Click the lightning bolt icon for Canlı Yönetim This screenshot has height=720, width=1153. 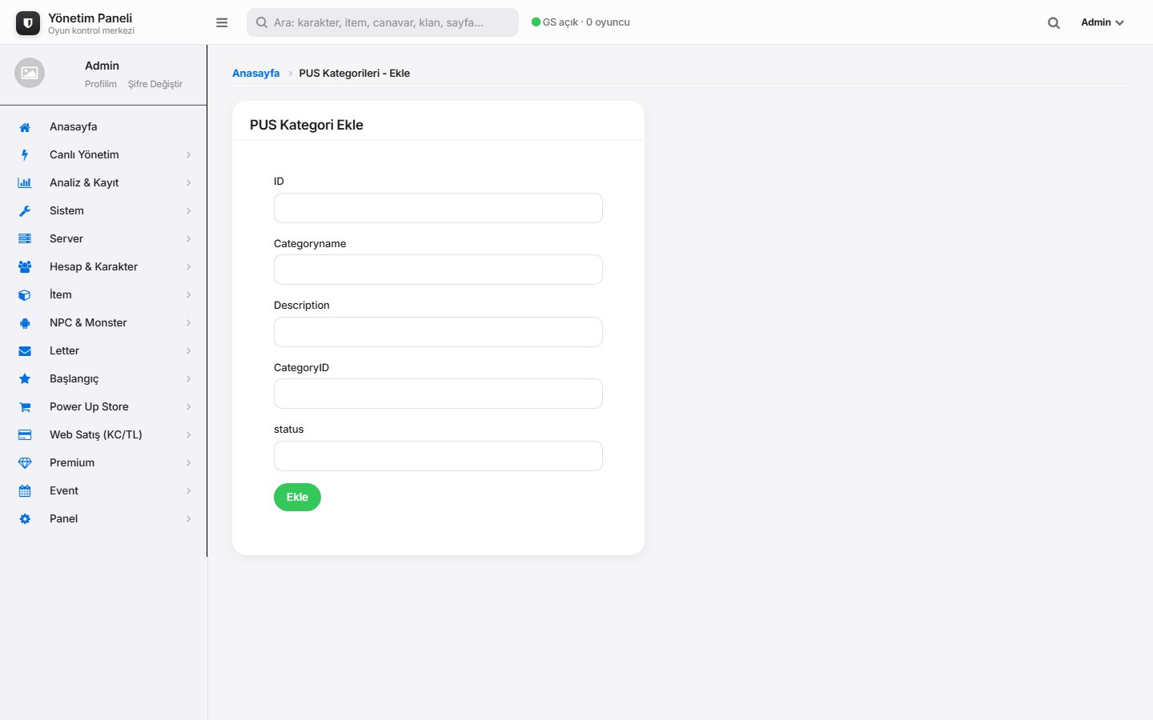(x=25, y=155)
